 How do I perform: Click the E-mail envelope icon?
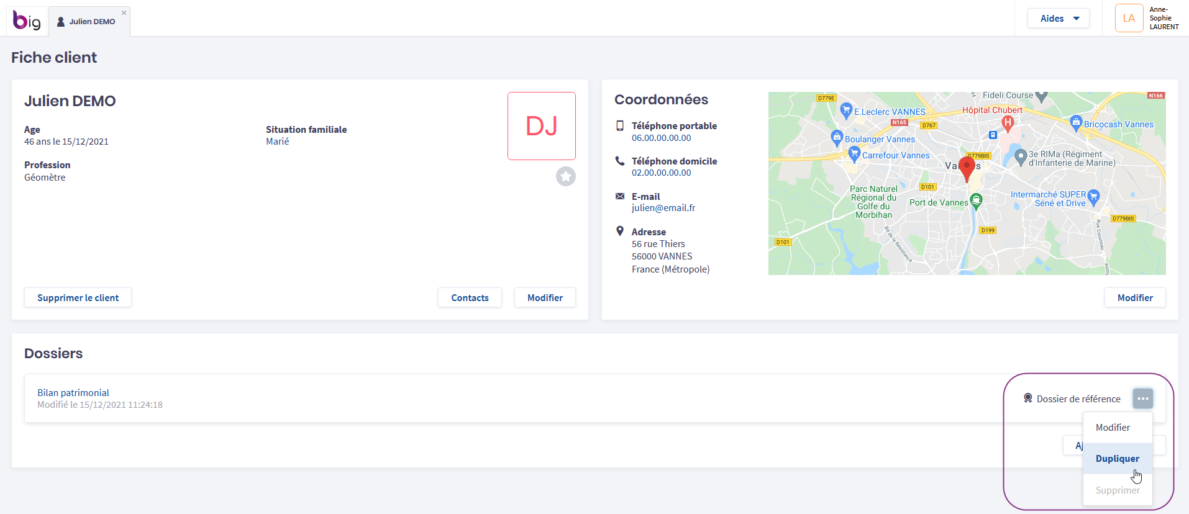[620, 196]
